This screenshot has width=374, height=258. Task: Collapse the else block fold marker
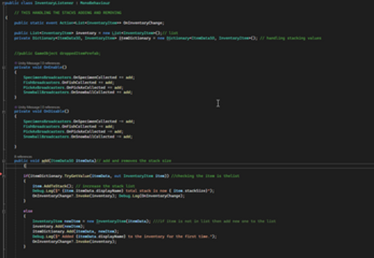(4, 211)
